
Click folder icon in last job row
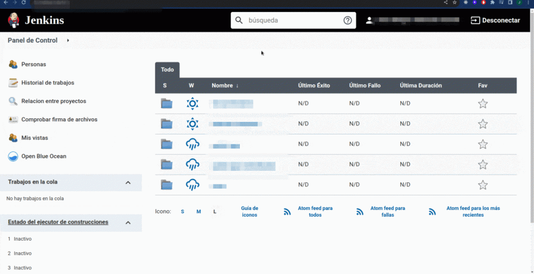[x=166, y=184]
